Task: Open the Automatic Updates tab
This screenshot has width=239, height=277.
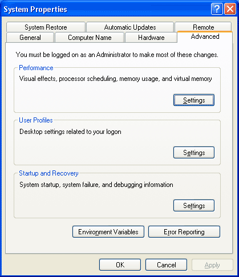Action: (x=130, y=27)
